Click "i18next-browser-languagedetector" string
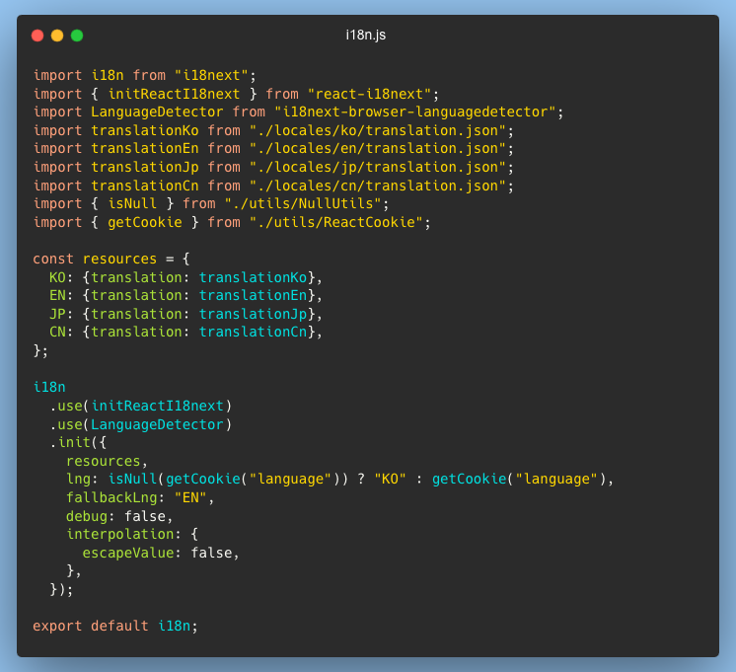This screenshot has width=736, height=672. [x=415, y=112]
